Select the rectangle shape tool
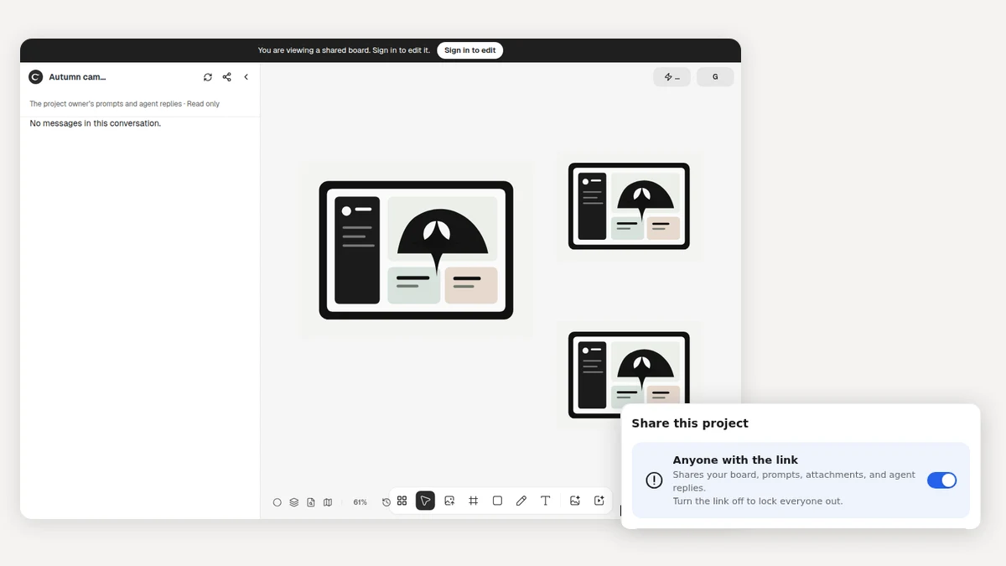This screenshot has height=566, width=1006. [x=497, y=501]
